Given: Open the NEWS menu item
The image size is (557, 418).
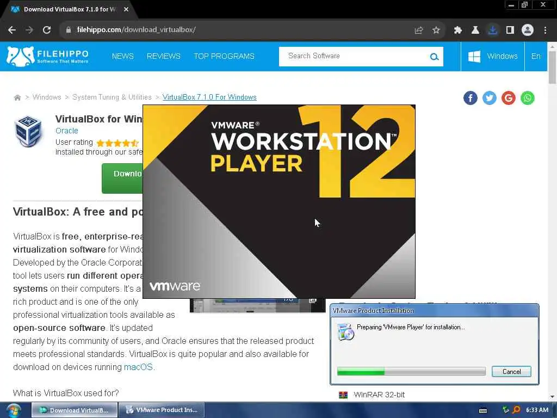Looking at the screenshot, I should (x=123, y=56).
